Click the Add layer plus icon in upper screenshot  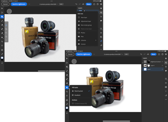tap(101, 29)
